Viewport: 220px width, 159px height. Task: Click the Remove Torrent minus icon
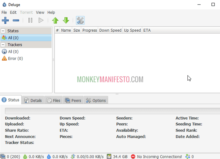point(16,20)
